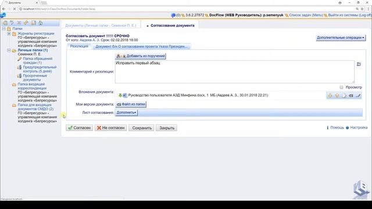Click the version text 3.6.2.27872

pyautogui.click(x=195, y=15)
